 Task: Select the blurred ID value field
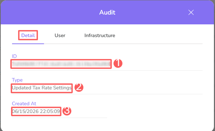[x=61, y=64]
